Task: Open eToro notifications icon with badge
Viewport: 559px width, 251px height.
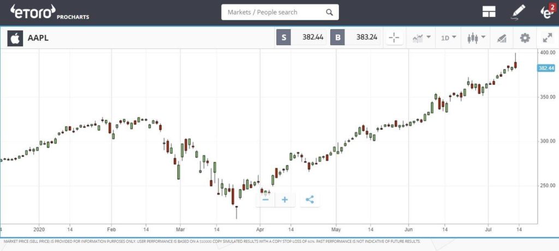Action: (548, 11)
